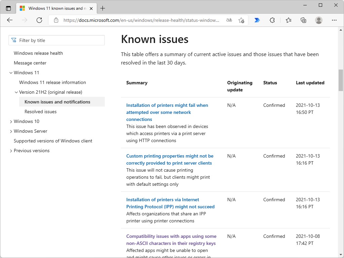Open the browser Settings and more menu
Viewport: 344px width, 258px height.
[334, 20]
